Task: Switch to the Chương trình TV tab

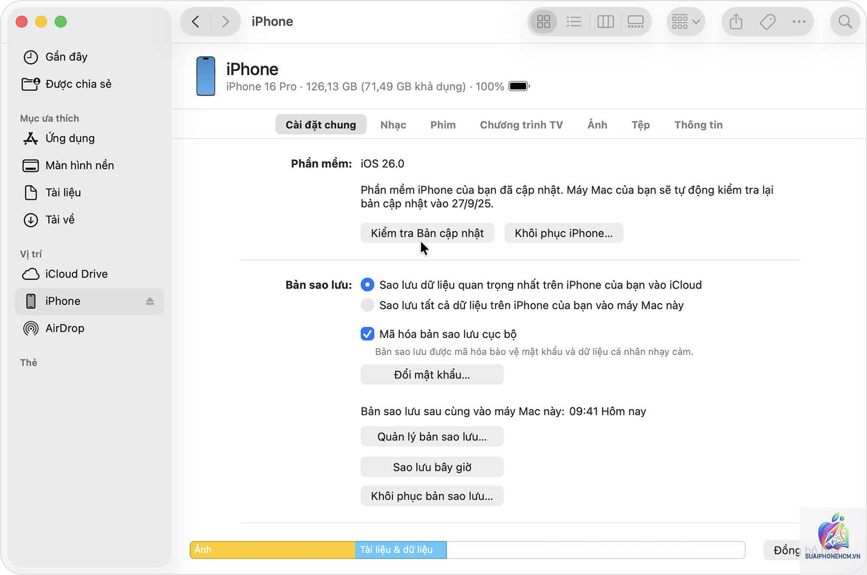Action: [x=521, y=125]
